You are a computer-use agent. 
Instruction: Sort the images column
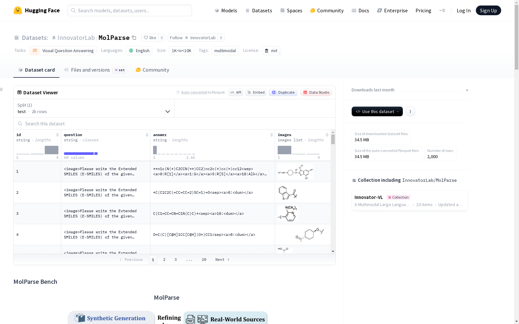327,135
